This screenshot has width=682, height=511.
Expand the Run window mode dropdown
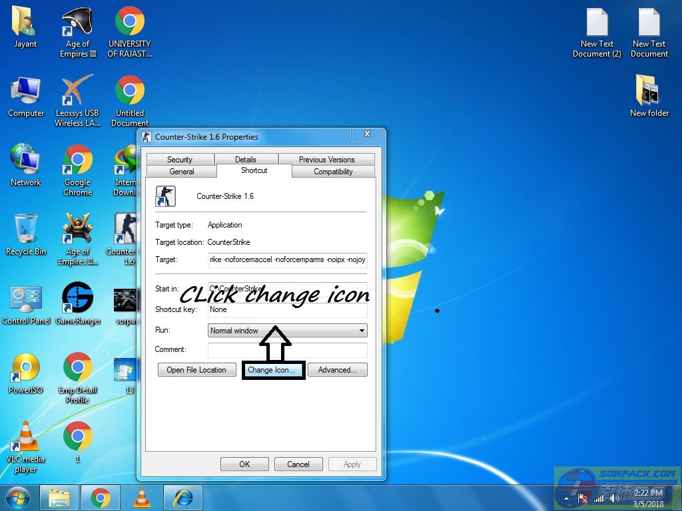287,331
